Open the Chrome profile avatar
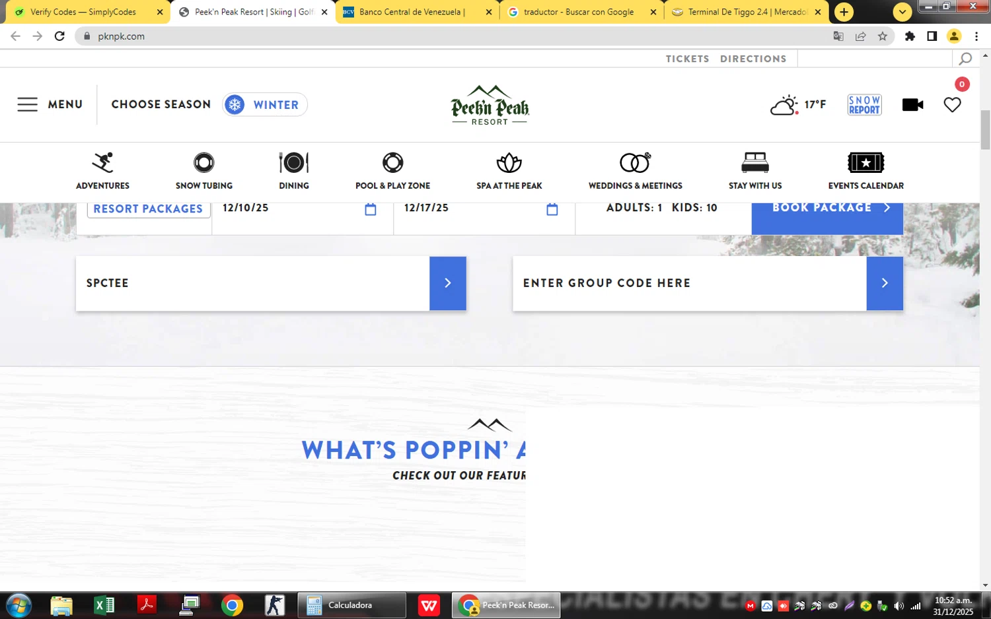Viewport: 991px width, 619px height. click(x=954, y=36)
